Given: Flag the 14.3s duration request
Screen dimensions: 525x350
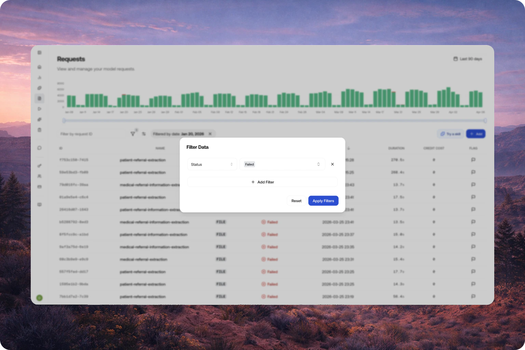Looking at the screenshot, I should tap(473, 284).
